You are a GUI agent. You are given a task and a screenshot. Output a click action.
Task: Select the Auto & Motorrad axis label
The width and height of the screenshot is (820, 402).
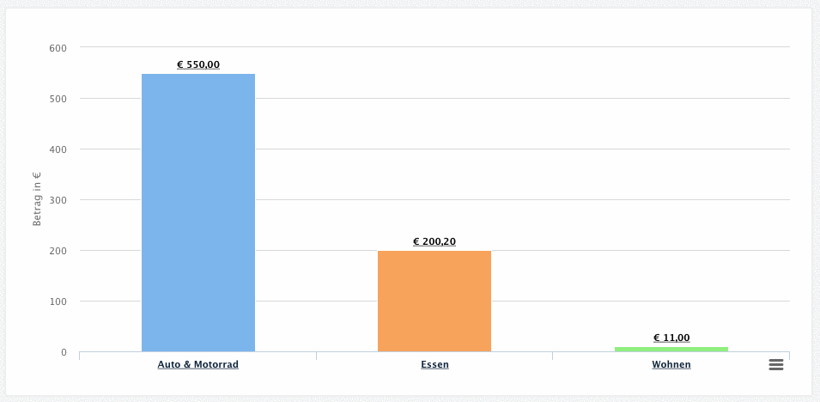point(198,364)
